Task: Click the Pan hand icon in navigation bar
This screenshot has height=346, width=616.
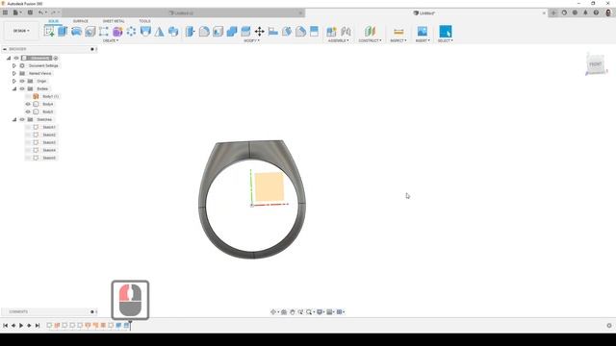Action: pyautogui.click(x=293, y=311)
